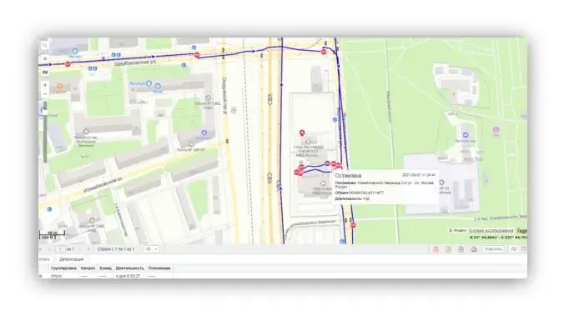The height and width of the screenshot is (316, 569).
Task: Open rows per page dropdown showing 50
Action: tap(151, 249)
